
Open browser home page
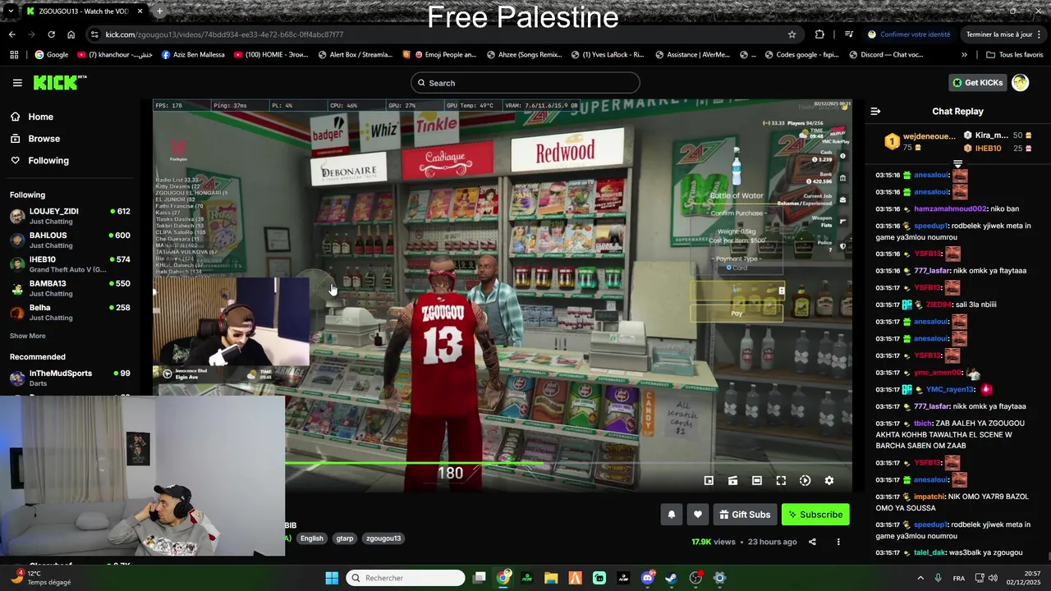point(71,34)
